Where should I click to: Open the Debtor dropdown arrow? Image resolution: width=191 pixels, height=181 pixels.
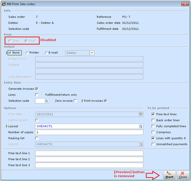click(92, 53)
